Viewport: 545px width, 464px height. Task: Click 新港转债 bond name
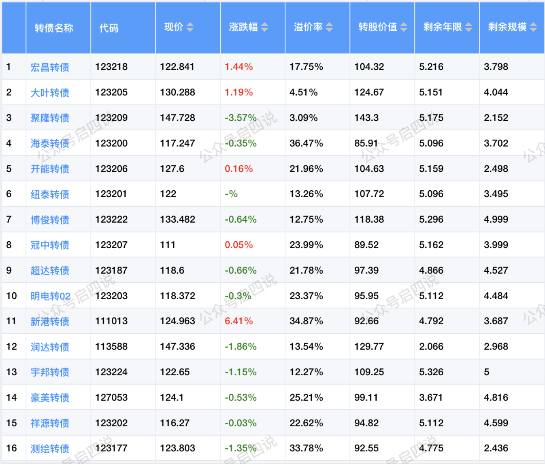(x=50, y=321)
